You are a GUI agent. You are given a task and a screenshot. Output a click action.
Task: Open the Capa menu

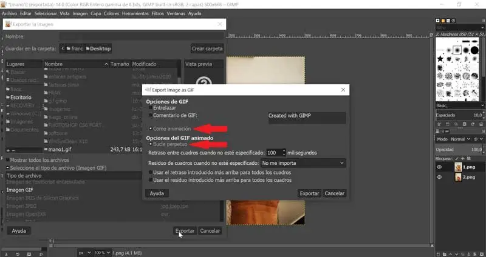tap(96, 13)
